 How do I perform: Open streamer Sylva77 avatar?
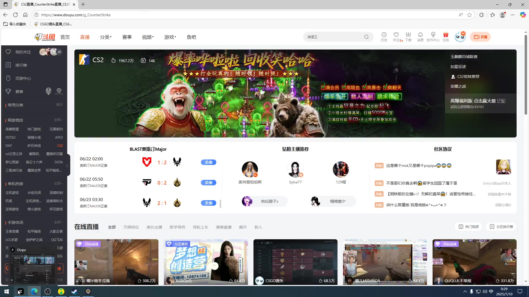pos(295,169)
